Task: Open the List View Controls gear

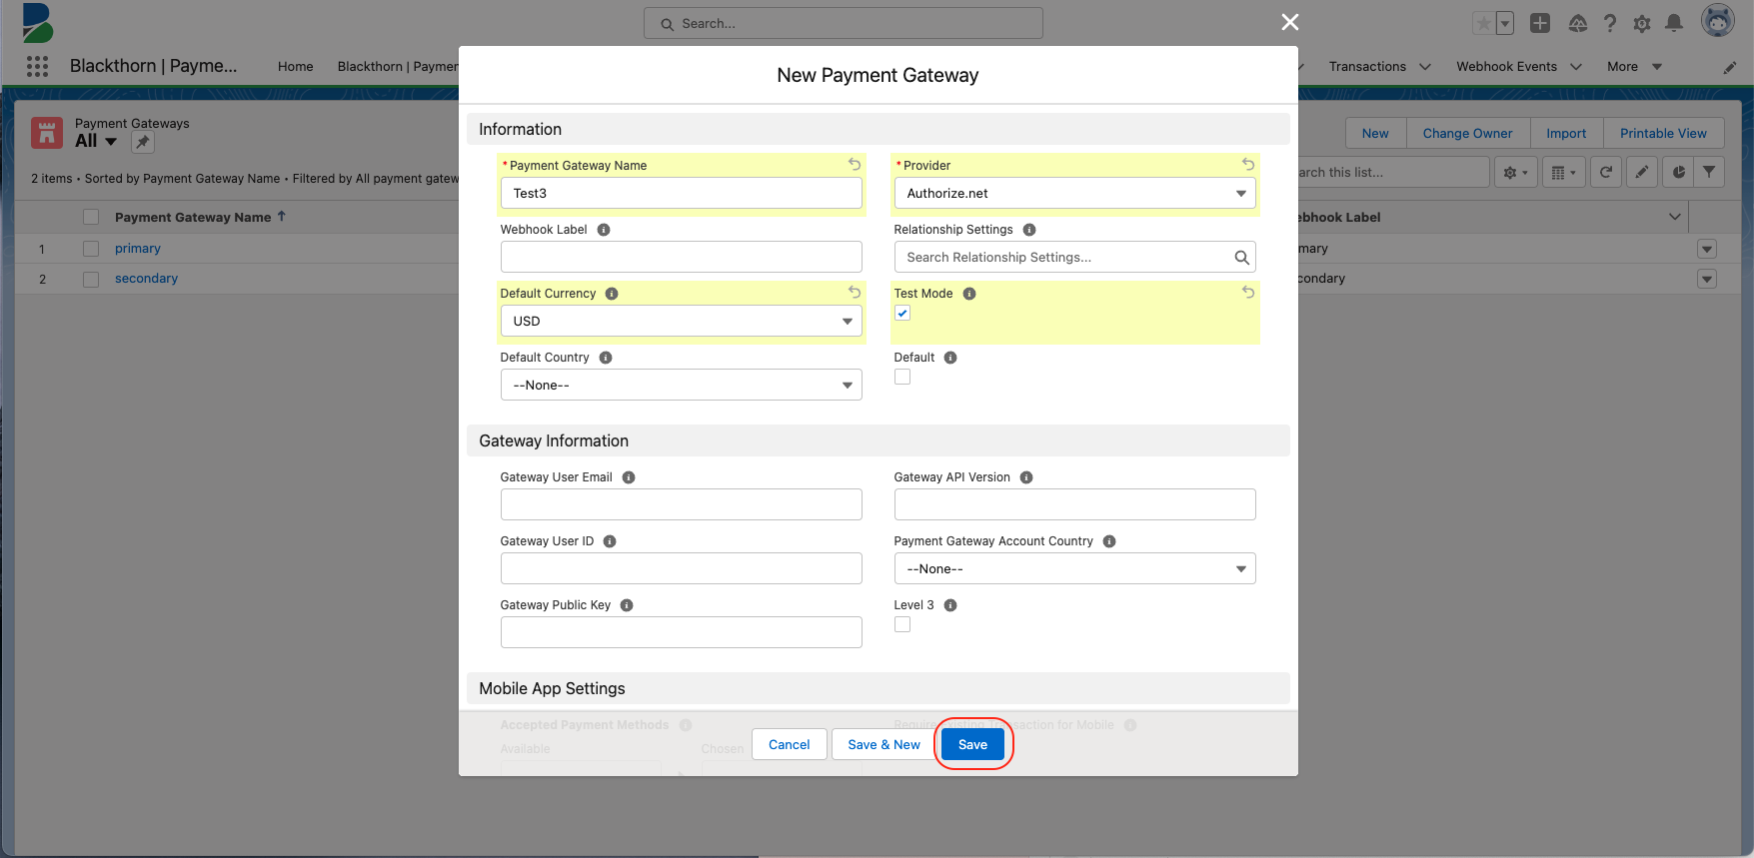Action: coord(1515,173)
